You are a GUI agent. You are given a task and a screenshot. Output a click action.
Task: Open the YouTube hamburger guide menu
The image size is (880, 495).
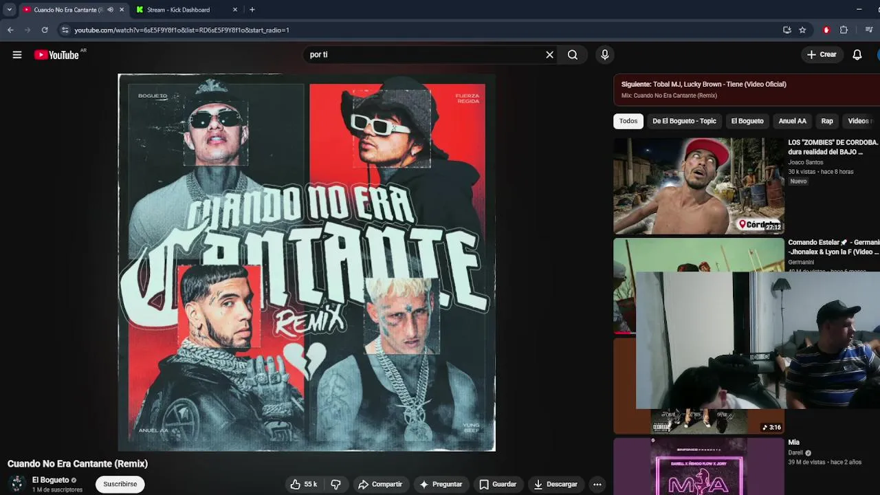17,55
